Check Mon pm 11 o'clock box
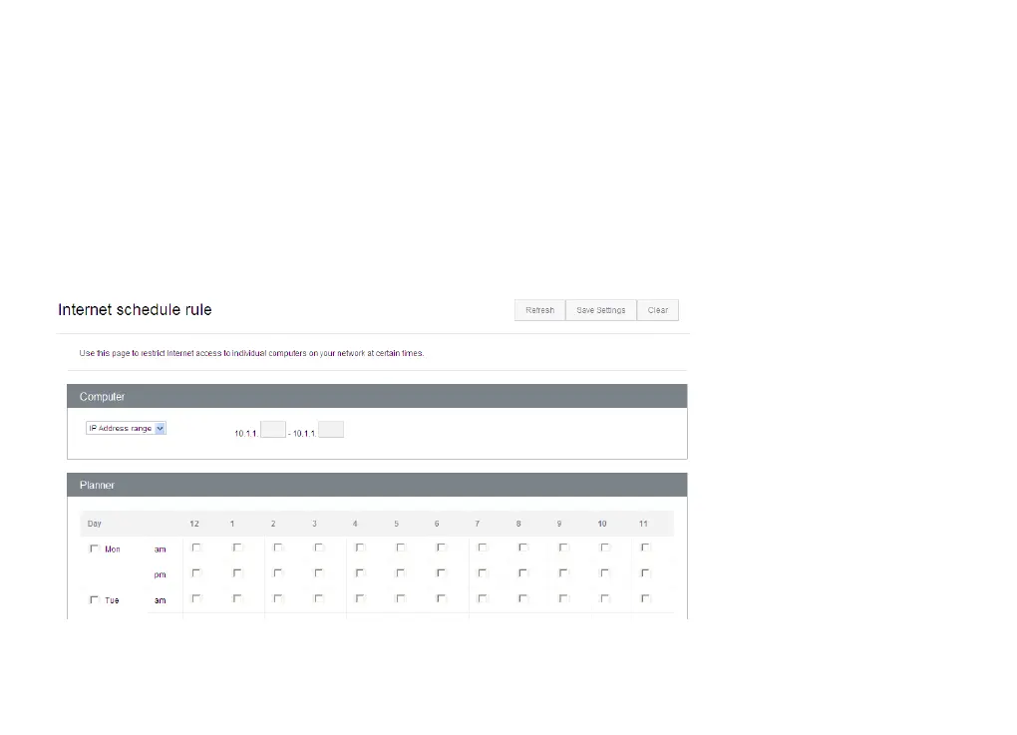Viewport: 1017px width, 735px height. click(x=646, y=573)
